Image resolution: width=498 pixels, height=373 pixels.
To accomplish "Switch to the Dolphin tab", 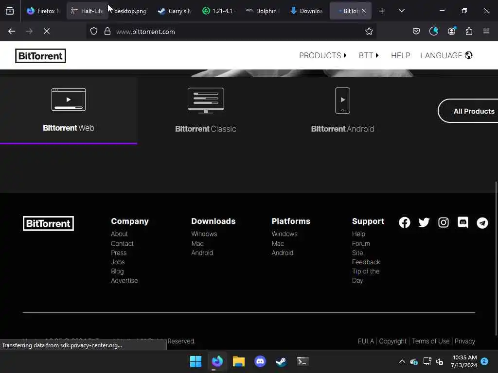I will point(262,11).
